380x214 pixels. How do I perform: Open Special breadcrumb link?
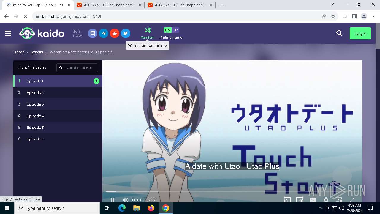(37, 52)
